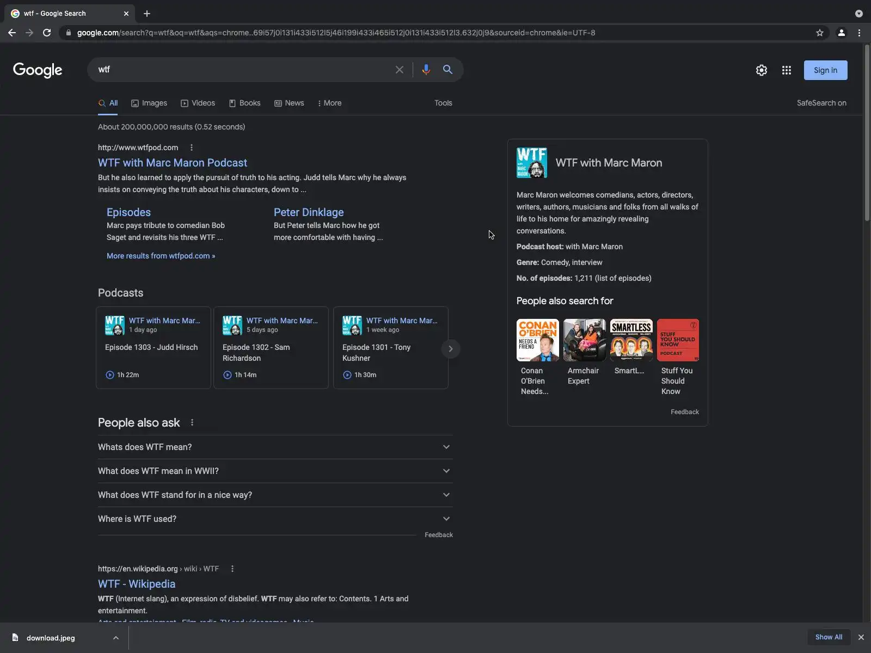The width and height of the screenshot is (871, 653).
Task: Open the More search categories menu
Action: point(329,103)
